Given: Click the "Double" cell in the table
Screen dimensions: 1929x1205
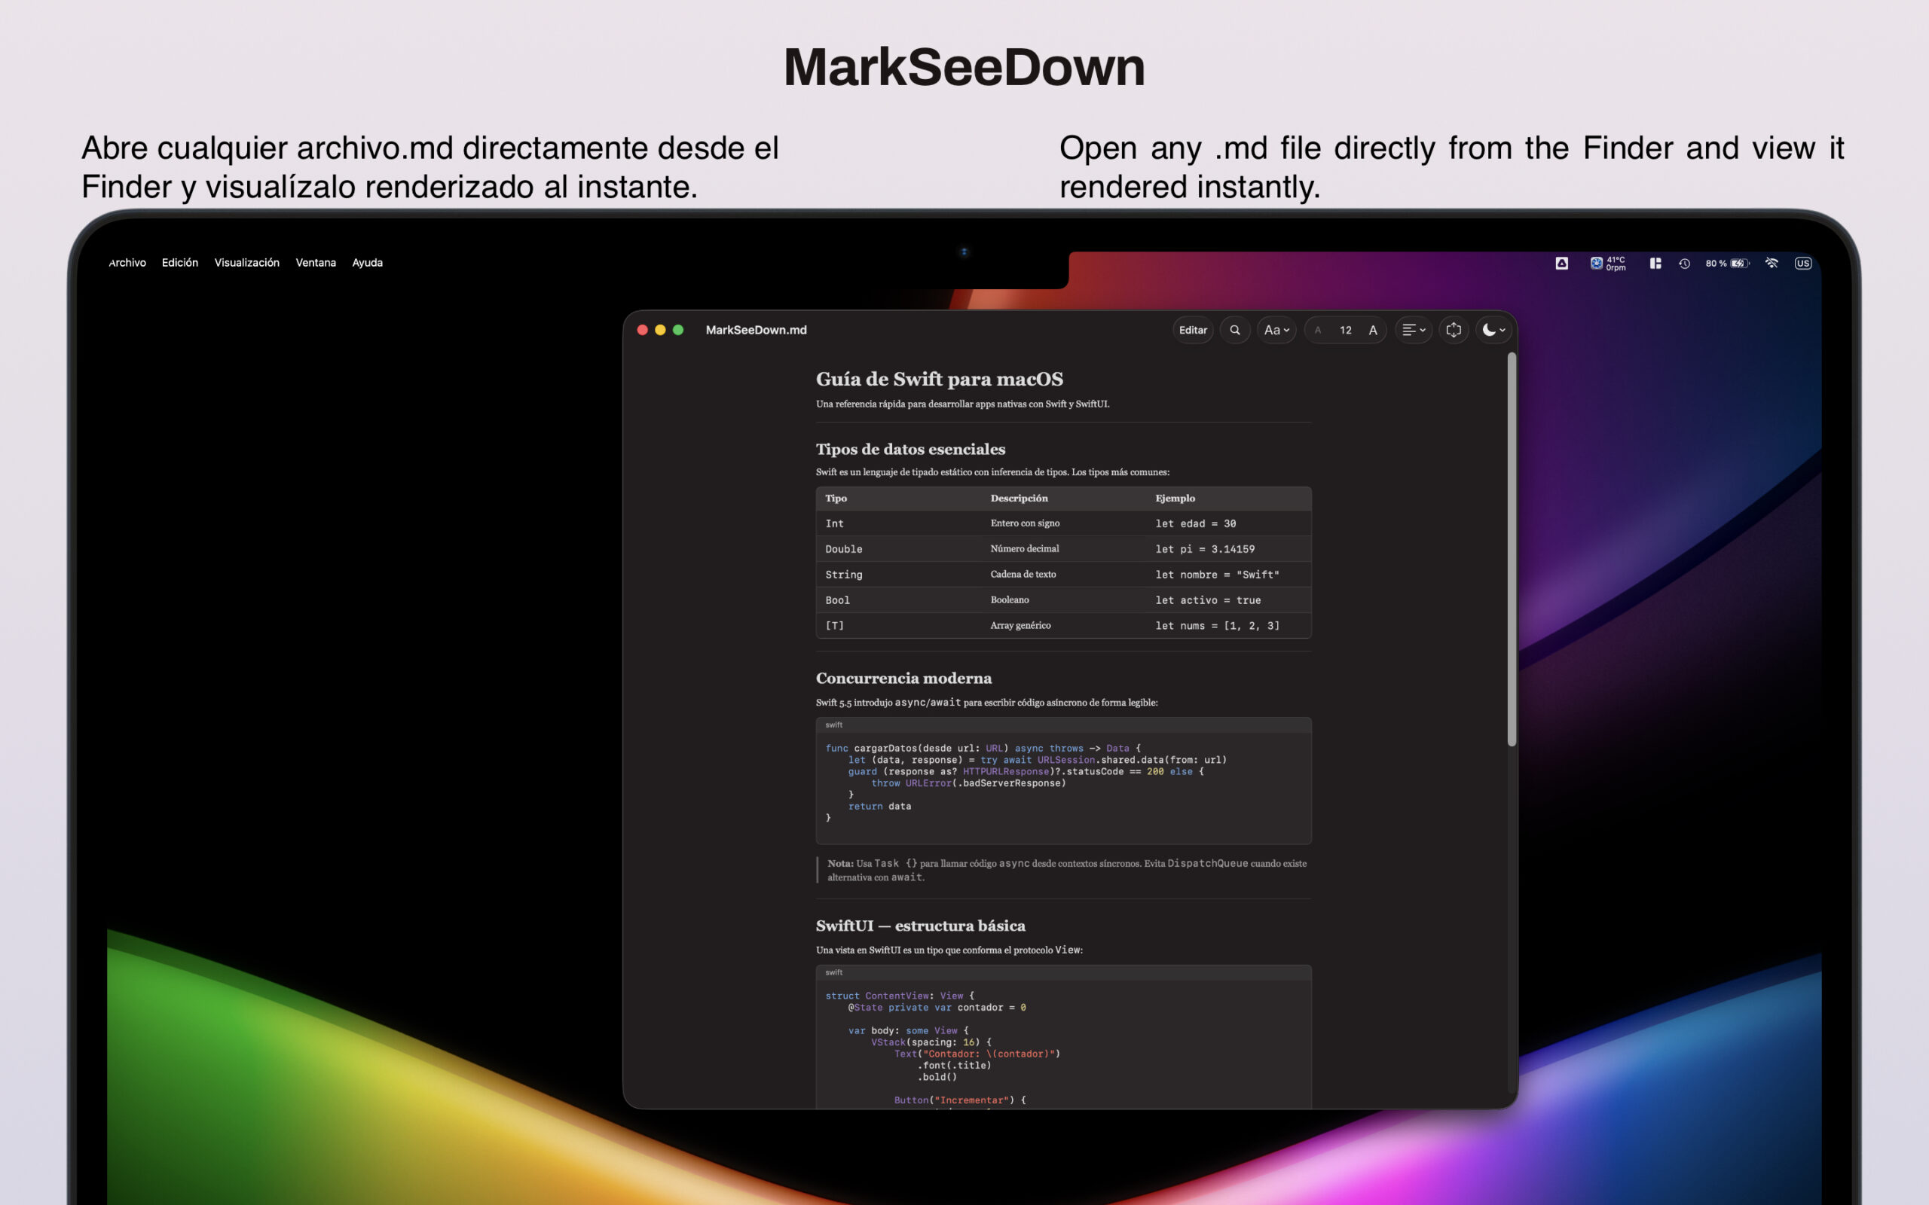Looking at the screenshot, I should (x=843, y=549).
